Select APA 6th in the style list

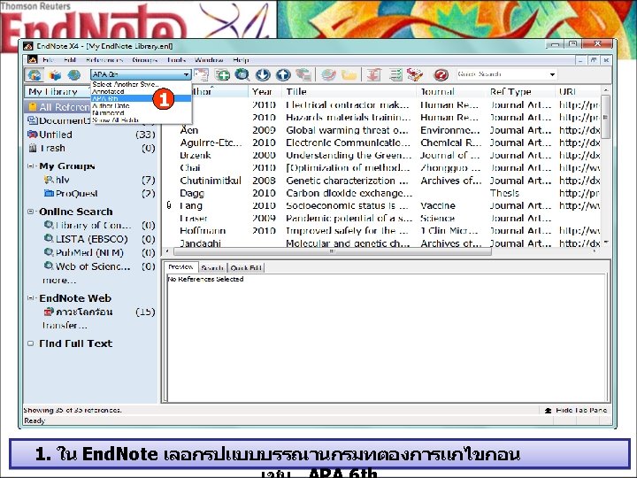(x=141, y=98)
